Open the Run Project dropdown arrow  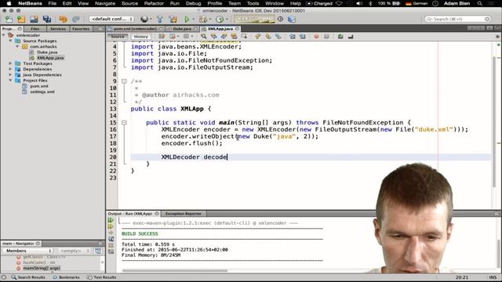click(x=193, y=20)
